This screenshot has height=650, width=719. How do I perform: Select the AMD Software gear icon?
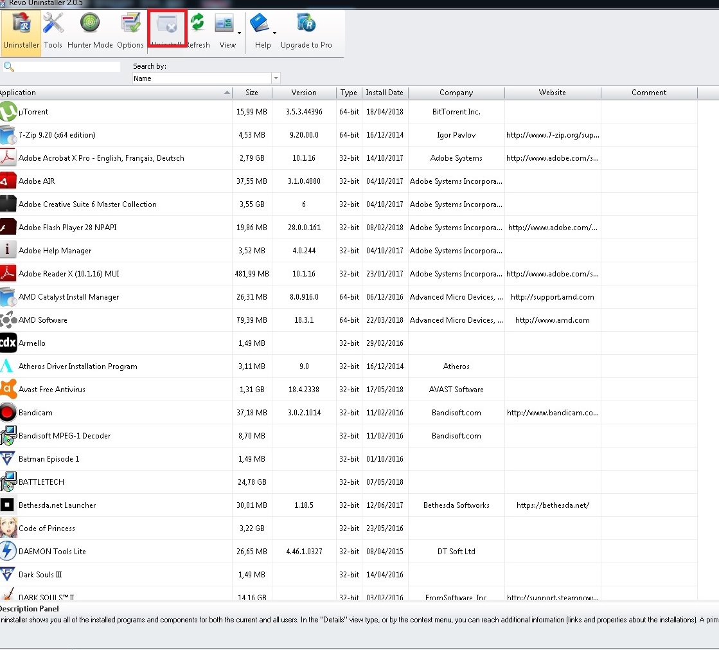(8, 320)
